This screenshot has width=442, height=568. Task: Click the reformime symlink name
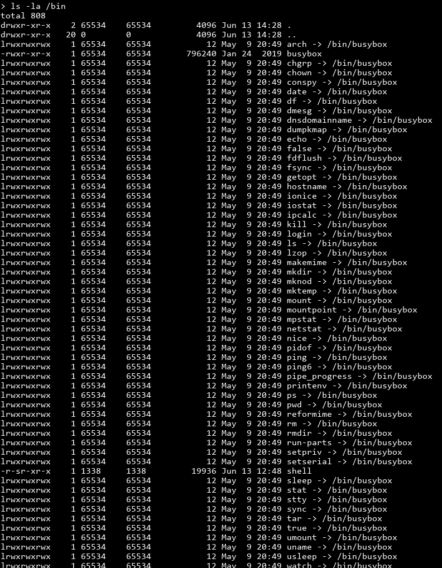tap(309, 414)
